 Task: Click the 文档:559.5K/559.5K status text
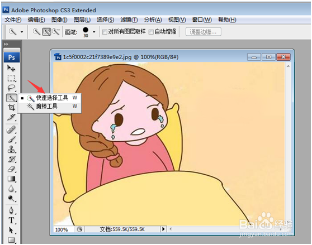122,229
